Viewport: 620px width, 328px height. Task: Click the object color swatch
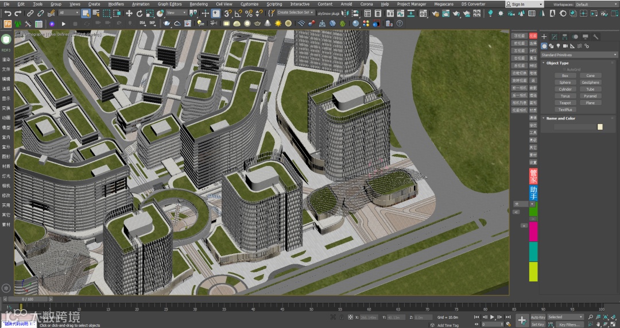click(x=600, y=127)
